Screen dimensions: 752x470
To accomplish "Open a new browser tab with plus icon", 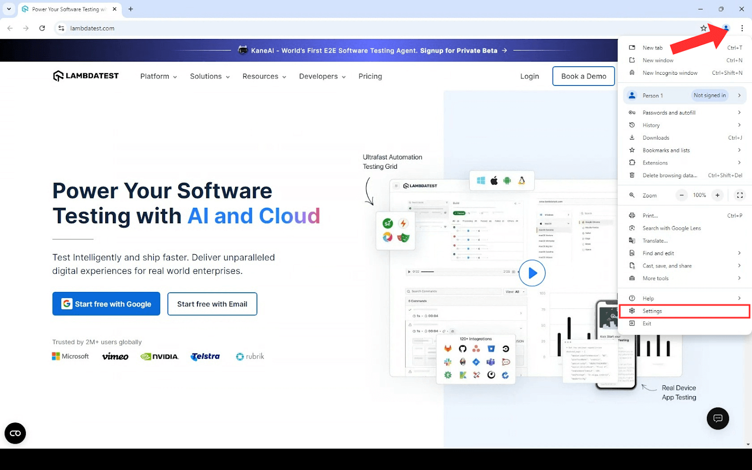I will [x=131, y=9].
